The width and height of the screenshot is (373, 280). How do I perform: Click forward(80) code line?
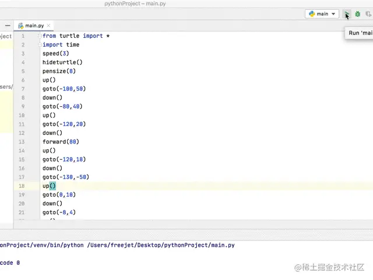tap(61, 142)
